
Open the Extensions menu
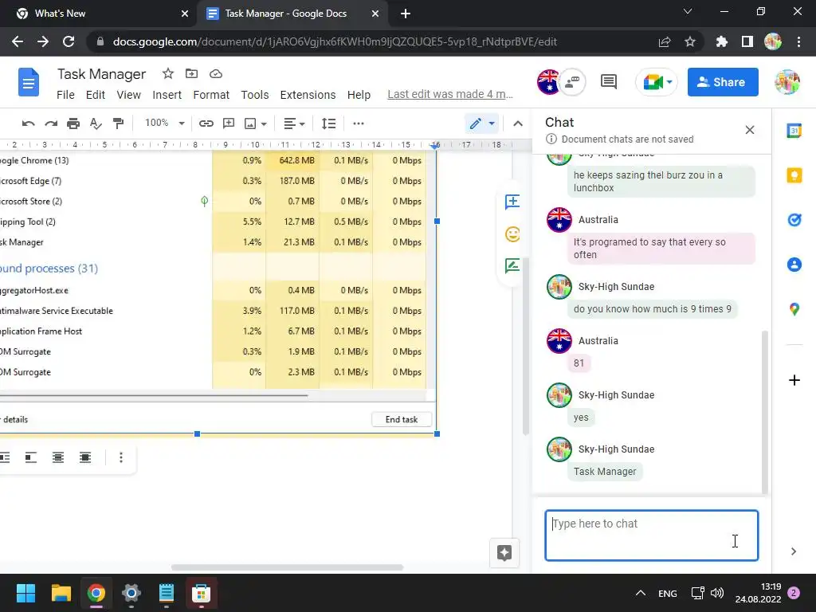[308, 95]
